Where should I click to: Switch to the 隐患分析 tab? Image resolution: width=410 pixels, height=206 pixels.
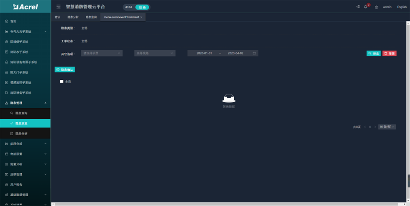tap(73, 17)
